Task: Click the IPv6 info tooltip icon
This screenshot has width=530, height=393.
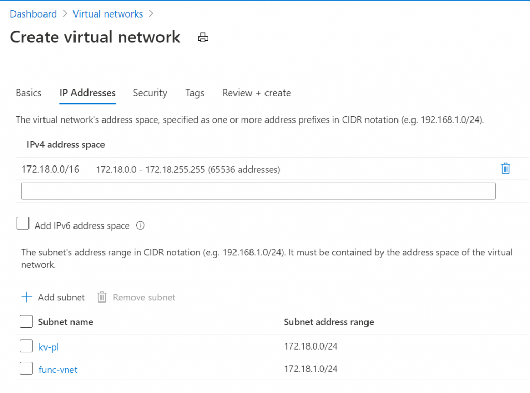Action: (140, 225)
